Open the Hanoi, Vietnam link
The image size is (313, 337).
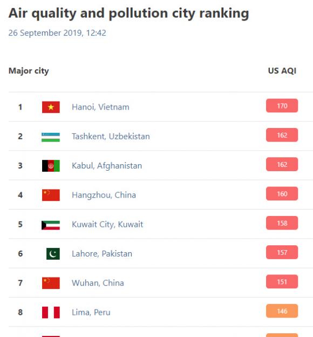[x=100, y=107]
